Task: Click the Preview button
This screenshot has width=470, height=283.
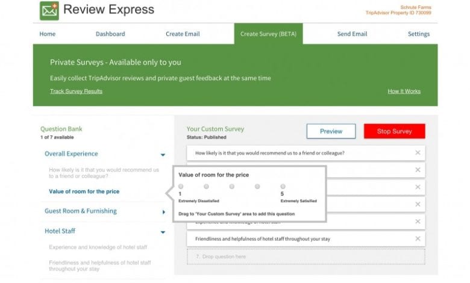Action: [x=331, y=131]
